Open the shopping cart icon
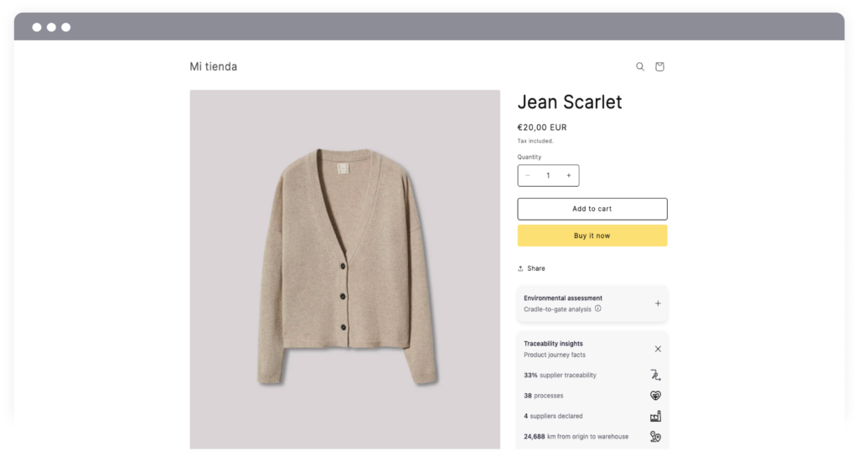 pos(659,67)
